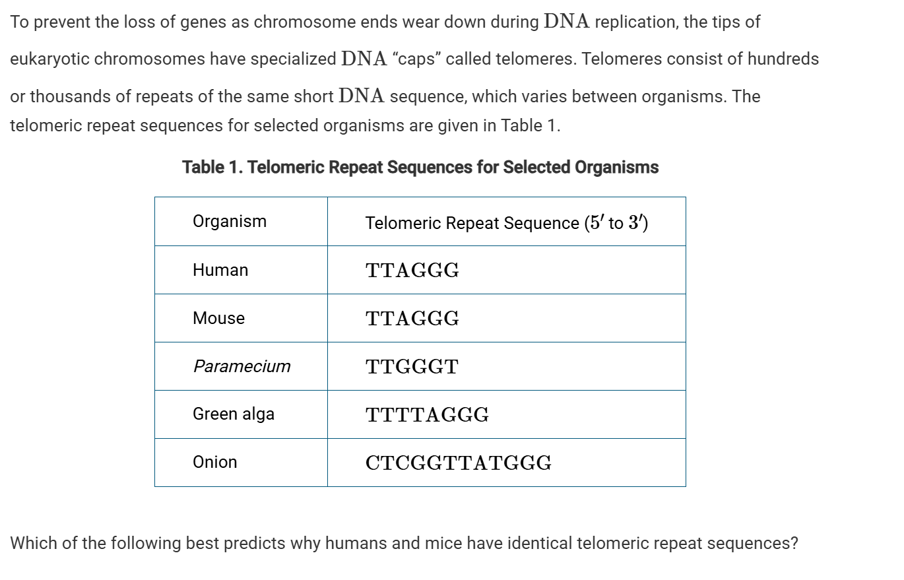904x580 pixels.
Task: Click the Telomeric Repeat Sequence column header
Action: [x=506, y=223]
